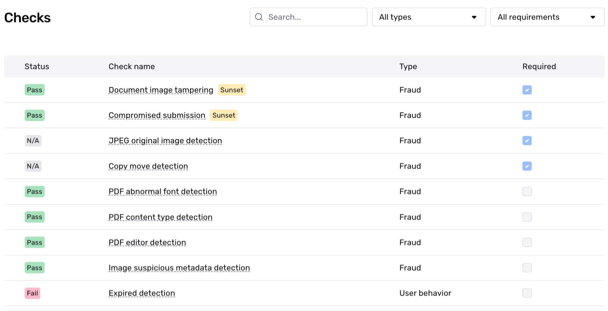Click the Fail status badge for Expired detection

tap(32, 293)
